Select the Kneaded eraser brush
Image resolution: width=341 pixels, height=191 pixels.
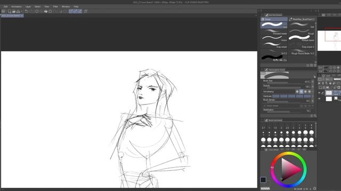[x=274, y=32]
